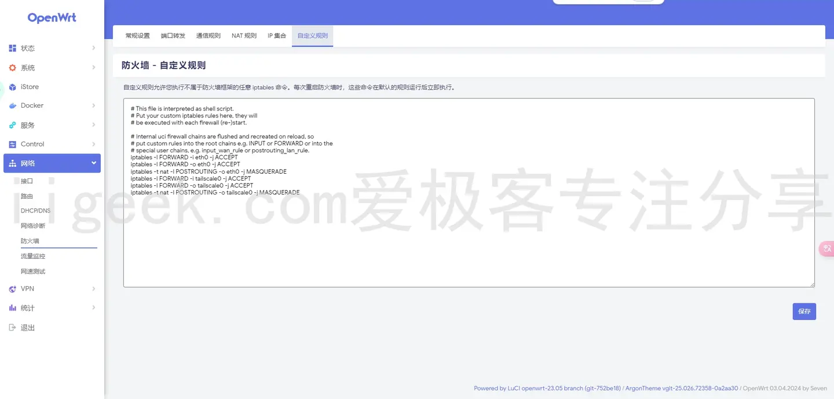The height and width of the screenshot is (399, 834).
Task: Switch to the IP 集合 tab
Action: pyautogui.click(x=276, y=35)
